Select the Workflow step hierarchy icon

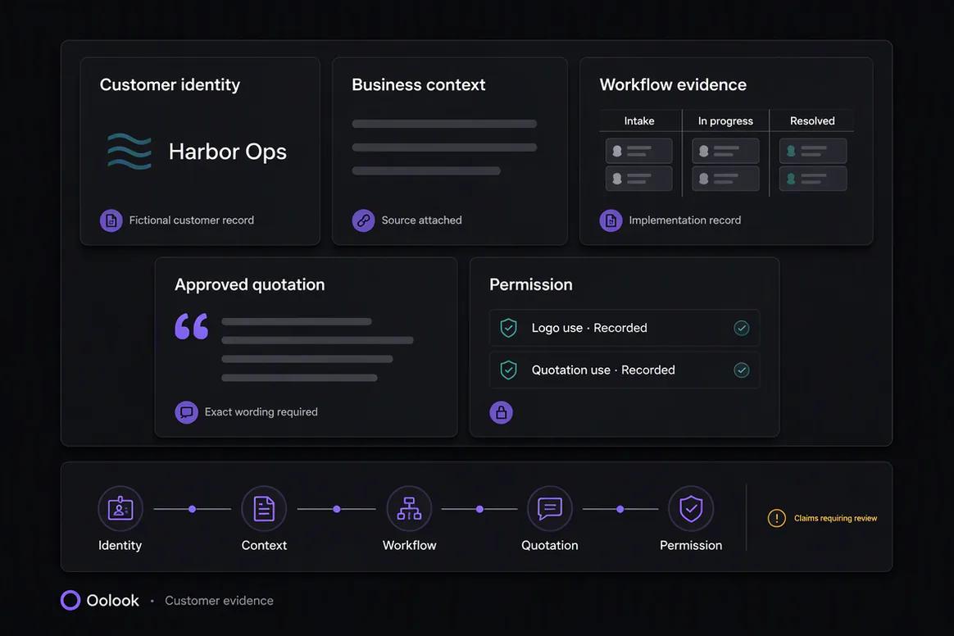(x=410, y=508)
